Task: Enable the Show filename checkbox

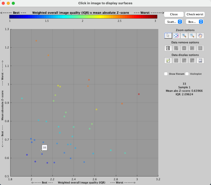Action: 166,74
